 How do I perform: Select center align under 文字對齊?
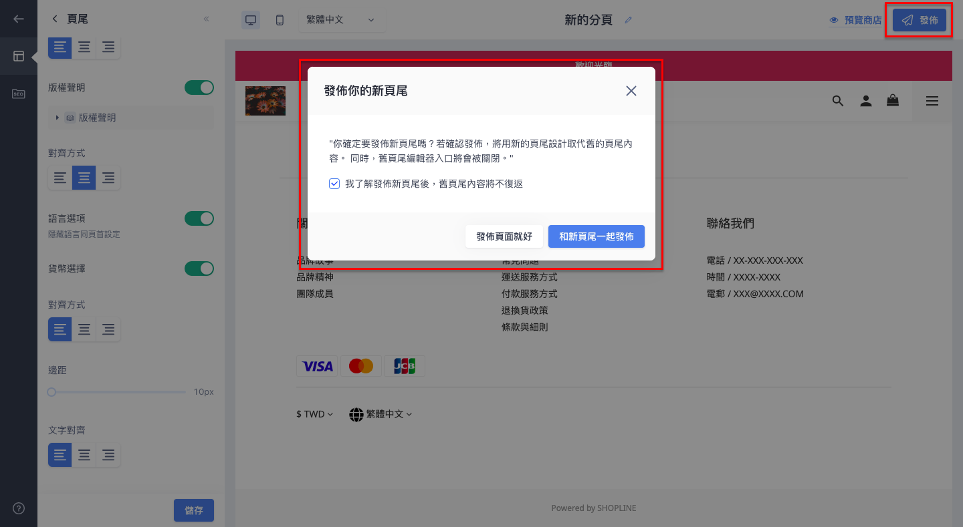[x=84, y=455]
